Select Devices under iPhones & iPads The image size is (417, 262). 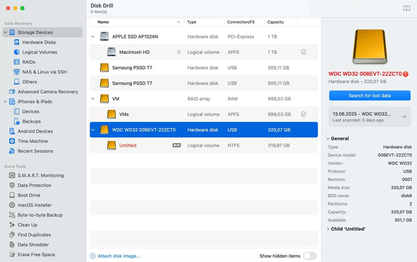tap(30, 111)
